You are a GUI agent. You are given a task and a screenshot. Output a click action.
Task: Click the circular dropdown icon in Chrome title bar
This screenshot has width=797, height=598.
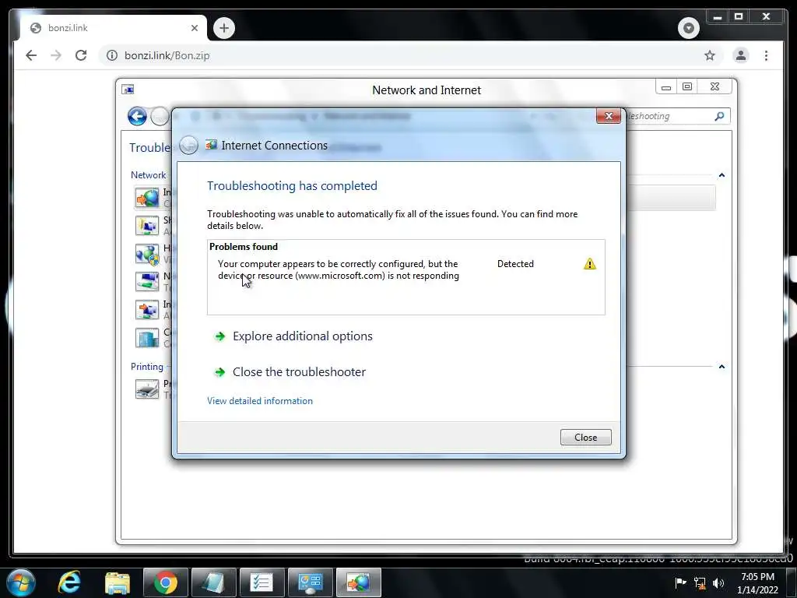click(688, 27)
